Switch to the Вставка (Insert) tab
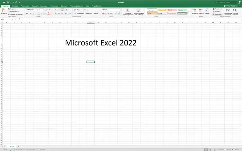Viewport: 242px width, 151px height. click(15, 6)
